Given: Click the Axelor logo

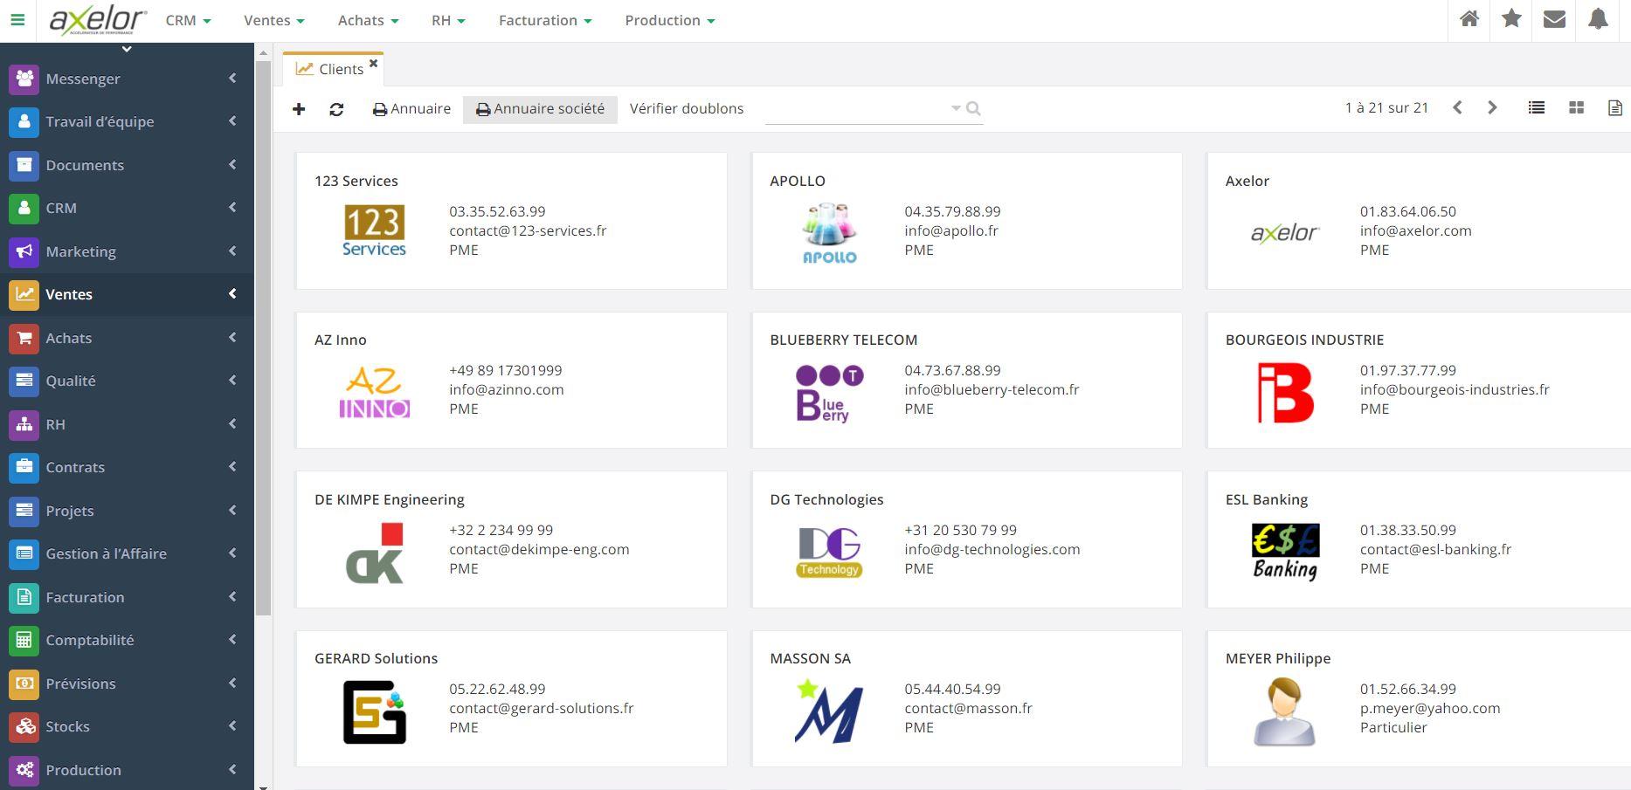Looking at the screenshot, I should 97,20.
